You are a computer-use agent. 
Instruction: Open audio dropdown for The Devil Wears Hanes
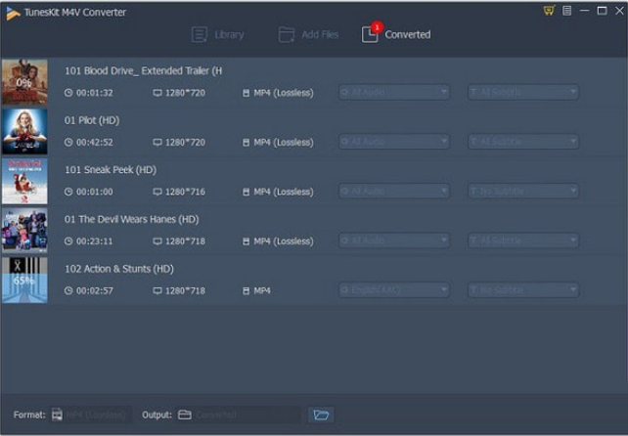coord(393,240)
